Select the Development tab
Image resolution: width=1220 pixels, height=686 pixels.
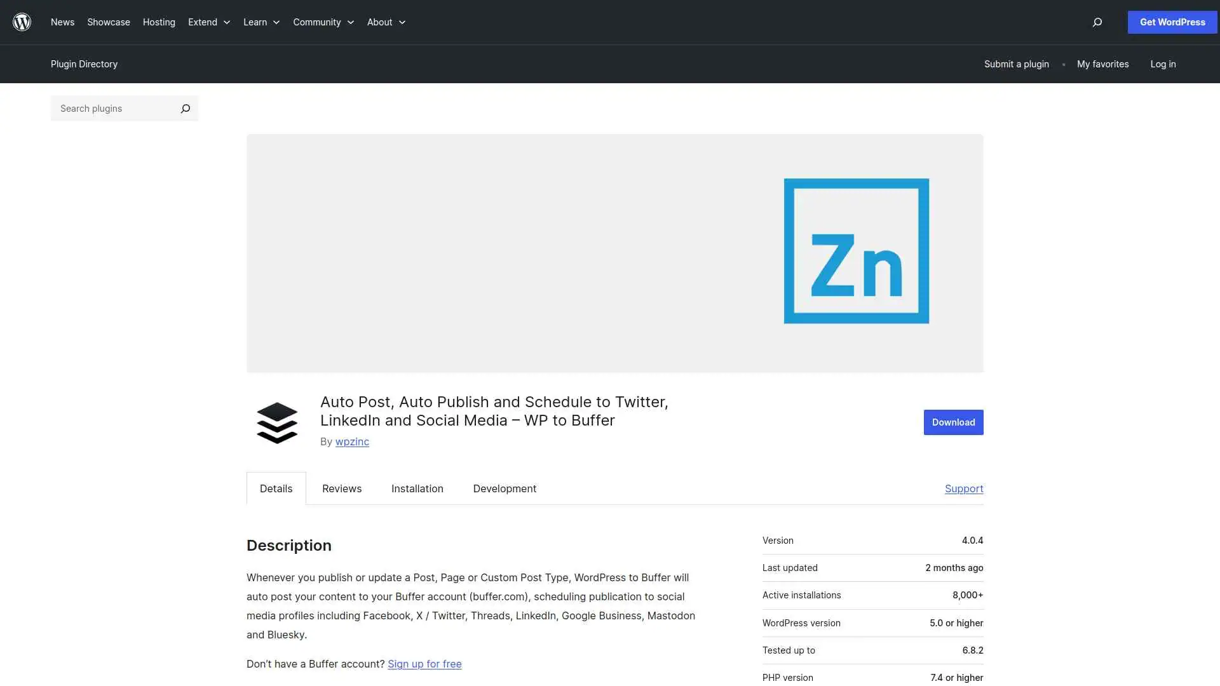pos(505,488)
